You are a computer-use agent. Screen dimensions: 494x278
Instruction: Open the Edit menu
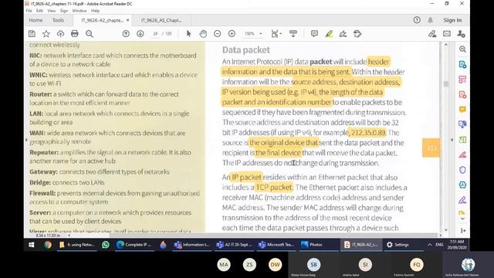tap(39, 11)
